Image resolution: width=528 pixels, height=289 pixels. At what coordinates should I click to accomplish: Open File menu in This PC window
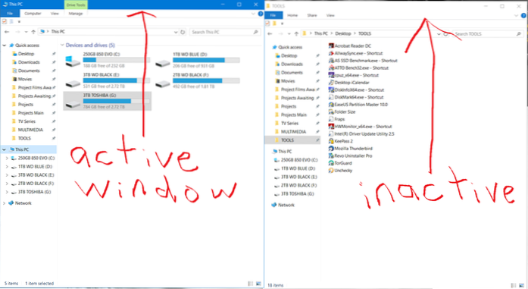pos(10,14)
